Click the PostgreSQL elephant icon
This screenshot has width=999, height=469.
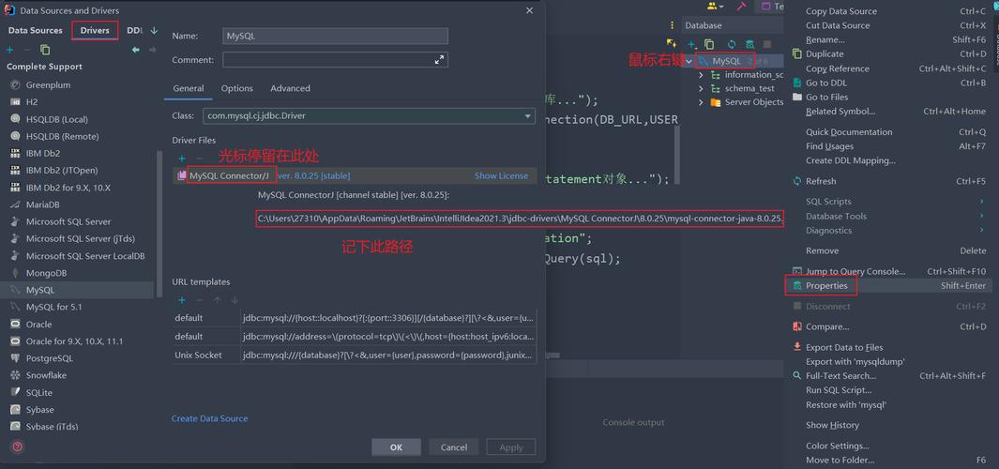15,358
